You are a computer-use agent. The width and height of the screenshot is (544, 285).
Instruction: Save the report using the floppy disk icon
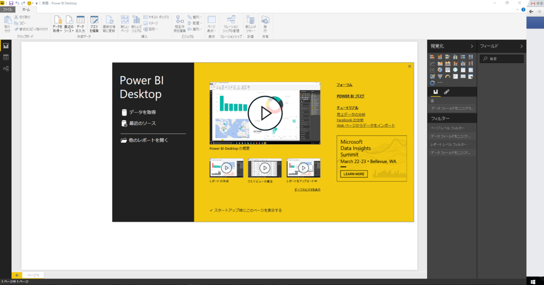point(11,3)
